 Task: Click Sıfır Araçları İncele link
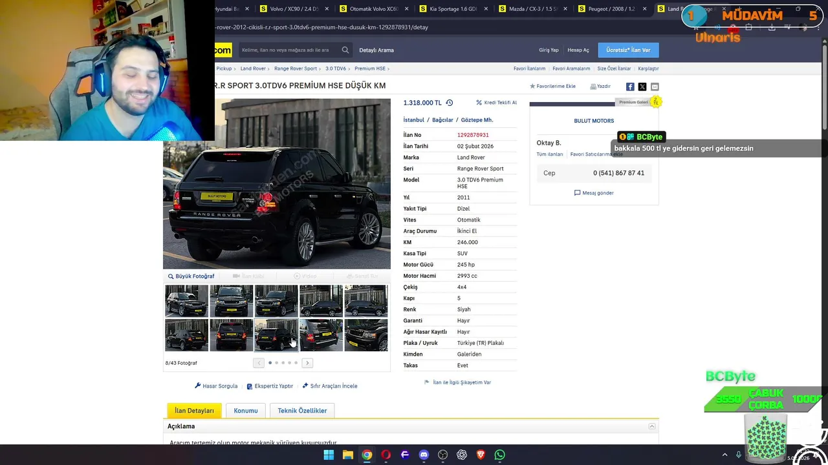(330, 386)
